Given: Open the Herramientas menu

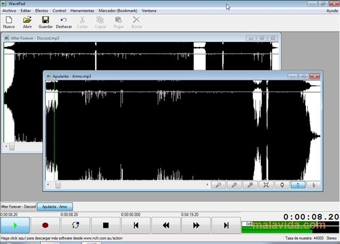Looking at the screenshot, I should tap(82, 11).
